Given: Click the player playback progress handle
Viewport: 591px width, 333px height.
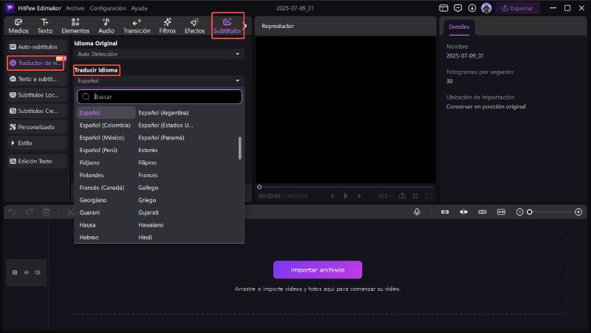Looking at the screenshot, I should (x=259, y=187).
